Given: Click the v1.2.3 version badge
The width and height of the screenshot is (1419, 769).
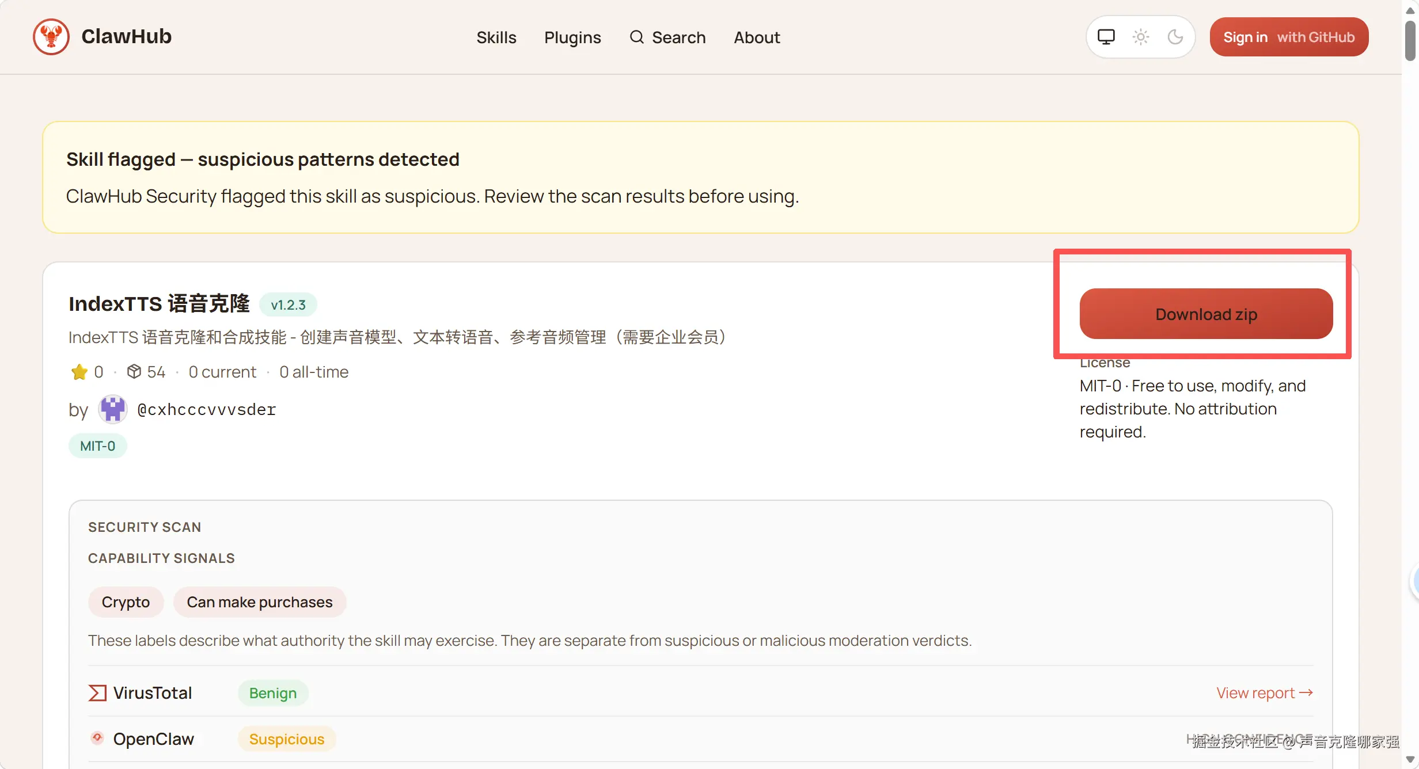Looking at the screenshot, I should pos(289,304).
